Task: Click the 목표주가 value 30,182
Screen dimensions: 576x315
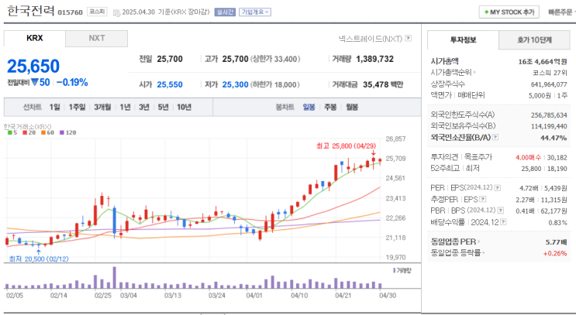Action: [x=557, y=158]
